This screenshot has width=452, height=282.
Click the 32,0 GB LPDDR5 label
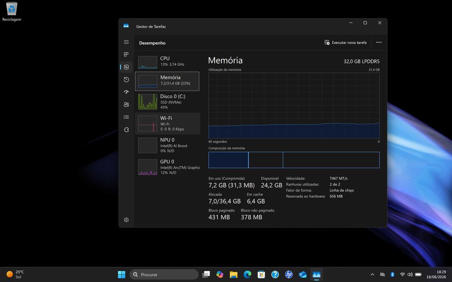pyautogui.click(x=362, y=61)
